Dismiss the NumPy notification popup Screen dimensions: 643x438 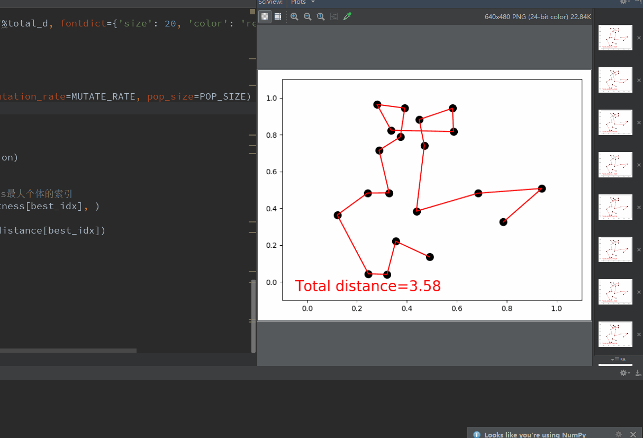tap(633, 434)
